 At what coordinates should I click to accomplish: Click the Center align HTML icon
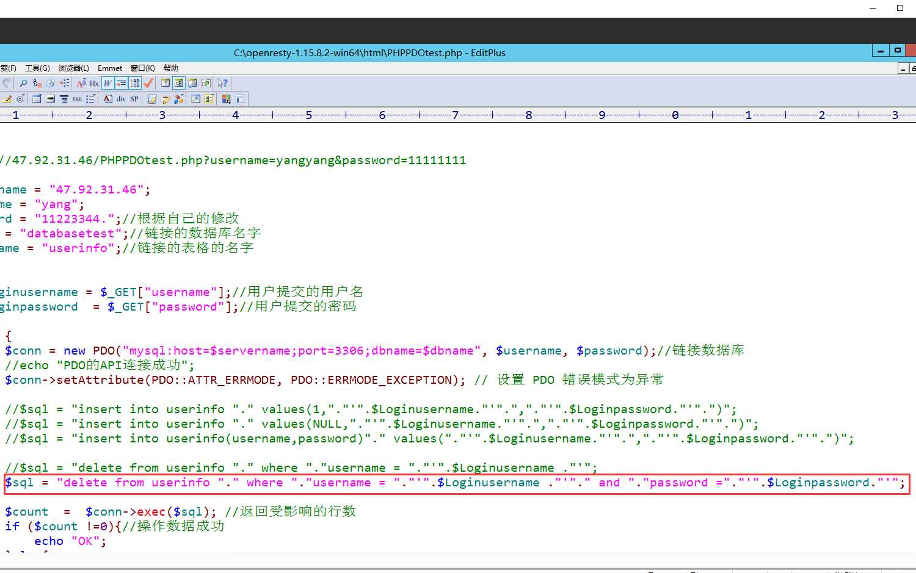(64, 99)
